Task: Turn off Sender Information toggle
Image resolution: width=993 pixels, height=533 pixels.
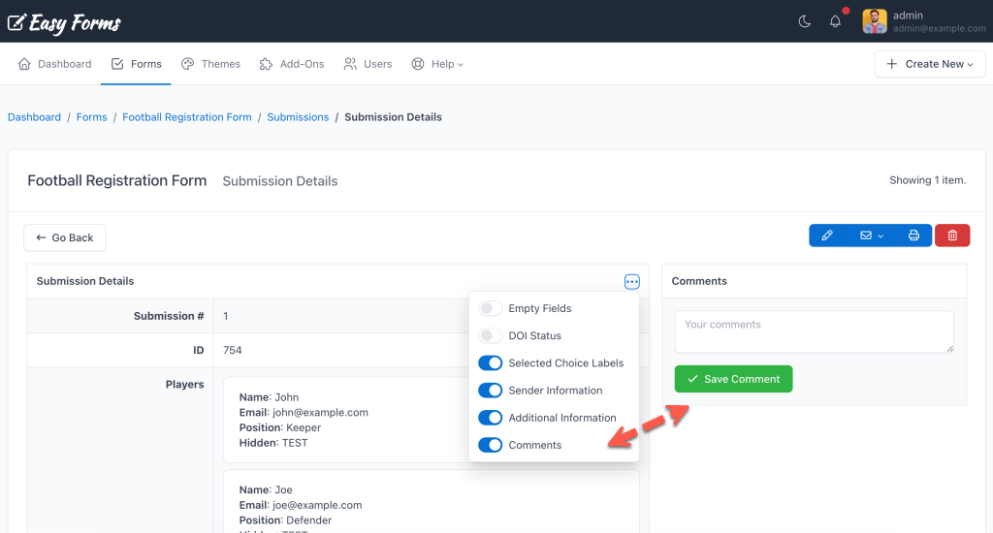Action: click(491, 391)
